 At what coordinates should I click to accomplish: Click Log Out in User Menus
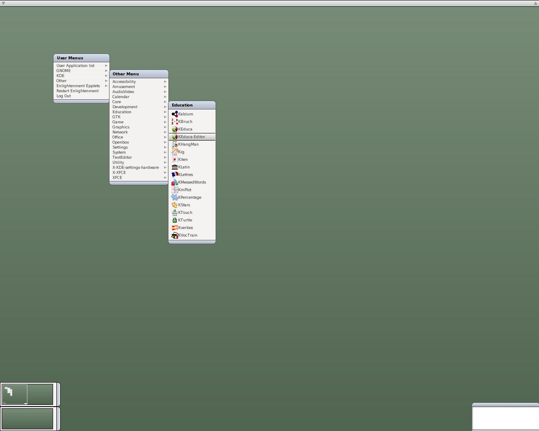[x=81, y=96]
